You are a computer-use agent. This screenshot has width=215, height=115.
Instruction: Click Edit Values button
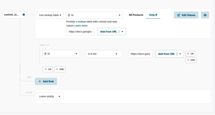pyautogui.click(x=186, y=15)
